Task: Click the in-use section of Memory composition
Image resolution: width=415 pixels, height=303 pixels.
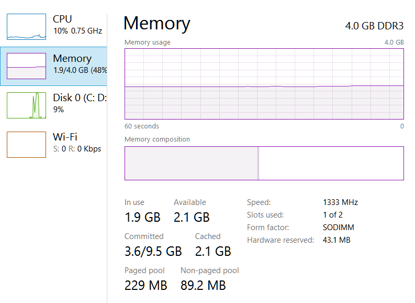Action: coord(191,163)
